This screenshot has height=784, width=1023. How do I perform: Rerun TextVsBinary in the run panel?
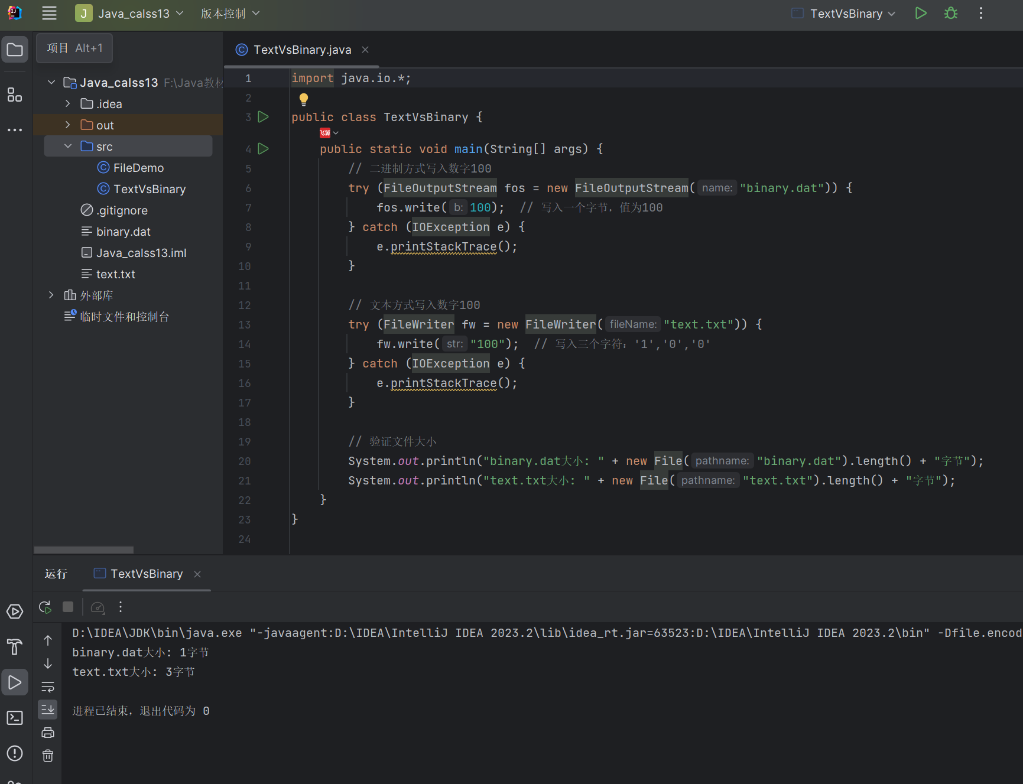[45, 607]
